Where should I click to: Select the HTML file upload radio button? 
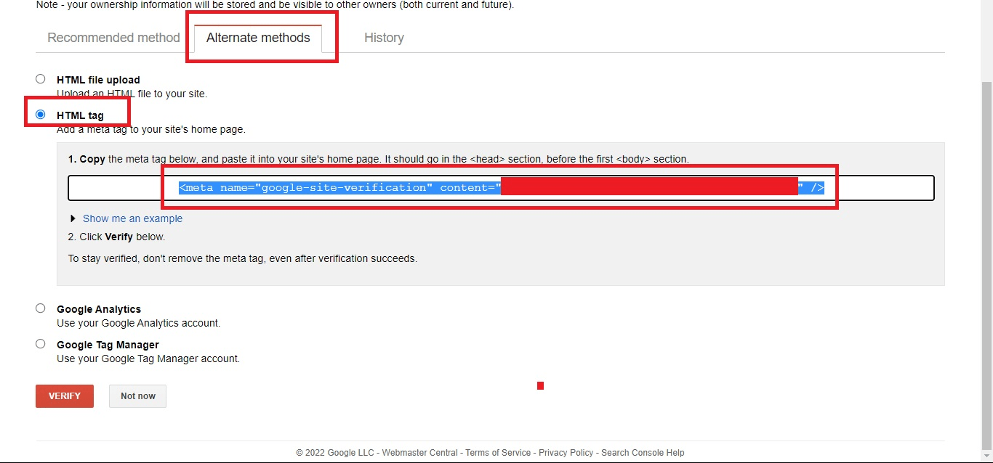41,79
